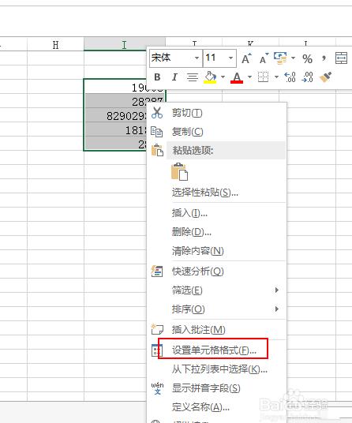Choose 插入批注(M) menu entry

pos(217,330)
